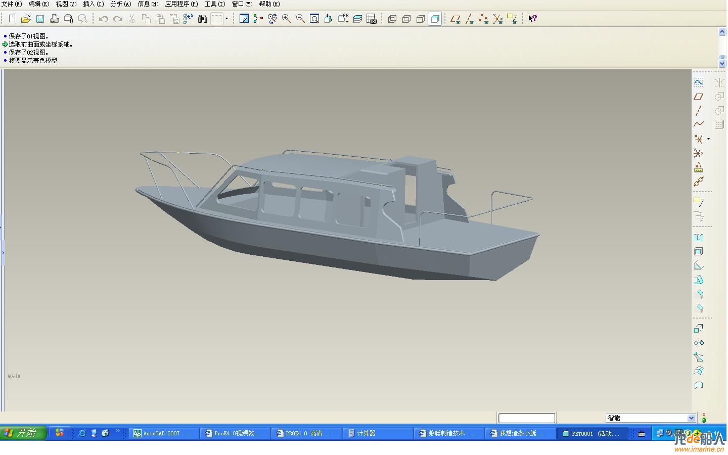Open the view manager icon
Viewport: 728px width, 455px height.
click(372, 19)
